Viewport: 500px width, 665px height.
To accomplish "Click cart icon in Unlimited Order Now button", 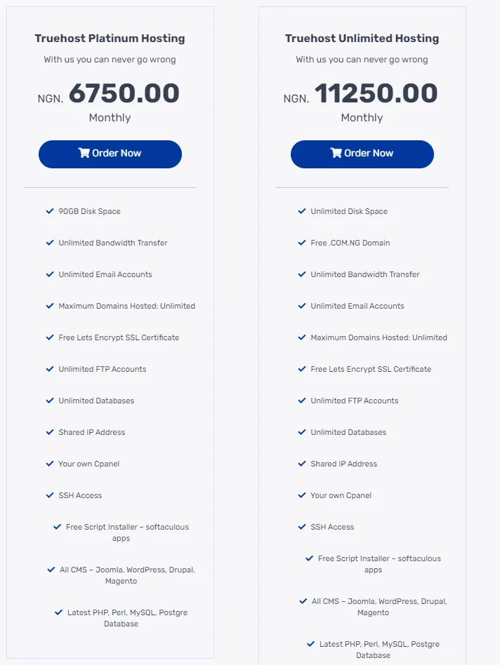I will [336, 153].
